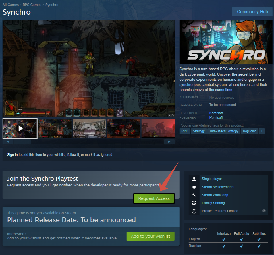Select the red sky mech screenshot thumbnail

(158, 128)
